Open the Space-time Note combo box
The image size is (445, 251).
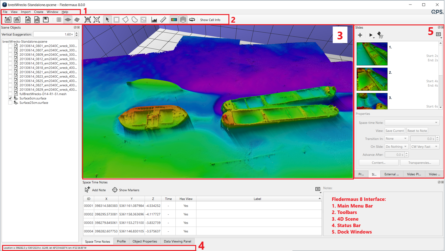pyautogui.click(x=412, y=123)
